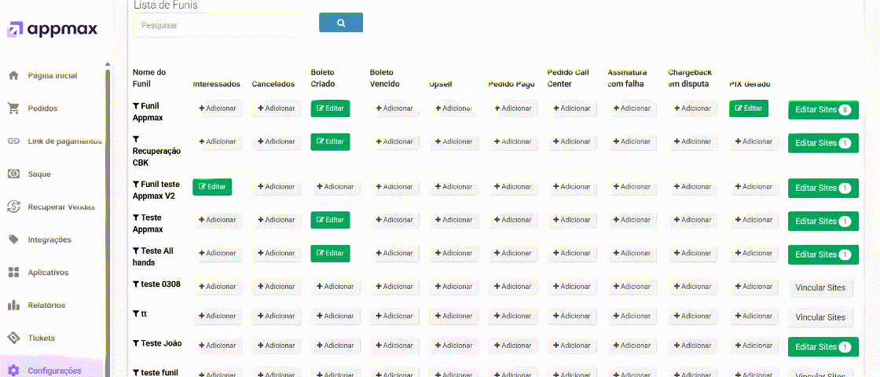
Task: Edit Interessados for Funil teste Appmax V2
Action: (x=212, y=187)
